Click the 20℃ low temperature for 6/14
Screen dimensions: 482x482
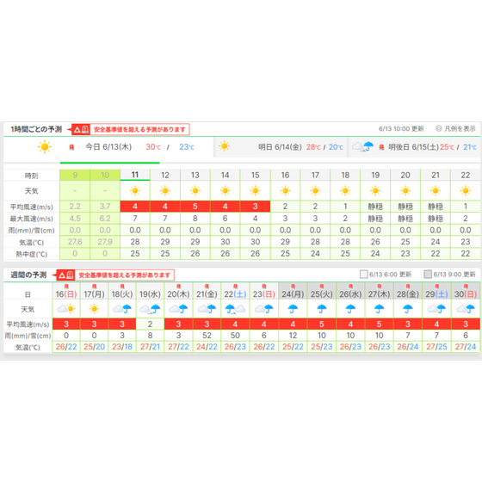pyautogui.click(x=336, y=147)
